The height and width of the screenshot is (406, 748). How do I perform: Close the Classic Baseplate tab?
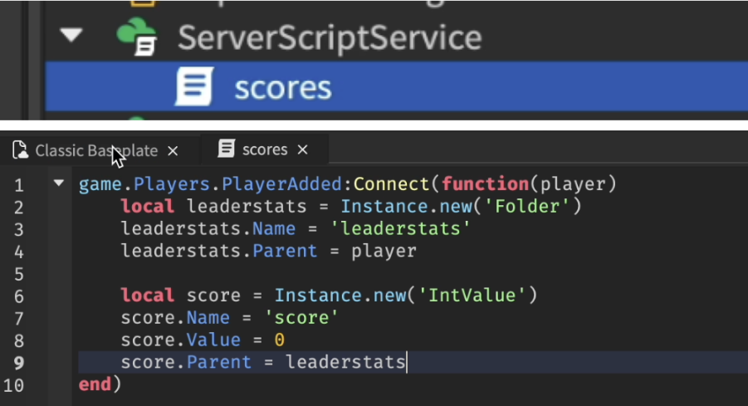pos(174,151)
